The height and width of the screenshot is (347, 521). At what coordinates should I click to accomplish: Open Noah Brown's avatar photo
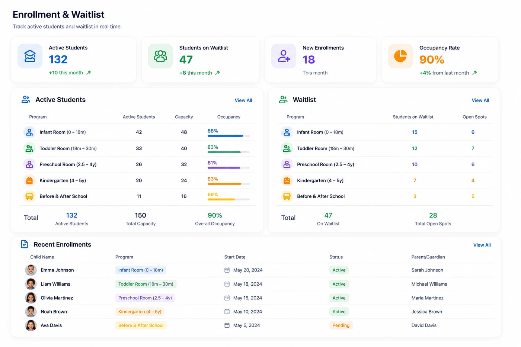click(31, 312)
